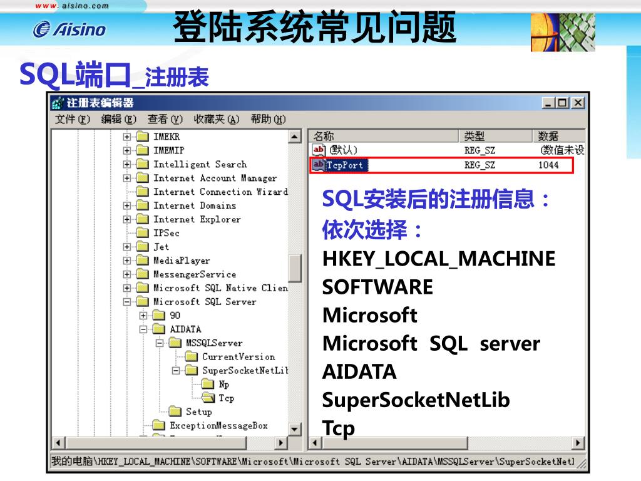Collapse the Microsoft SQL Server node
Screen dimensions: 641x481
pyautogui.click(x=126, y=302)
